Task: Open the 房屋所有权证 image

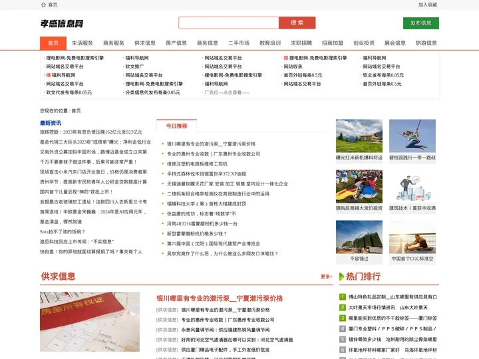Action: click(90, 322)
